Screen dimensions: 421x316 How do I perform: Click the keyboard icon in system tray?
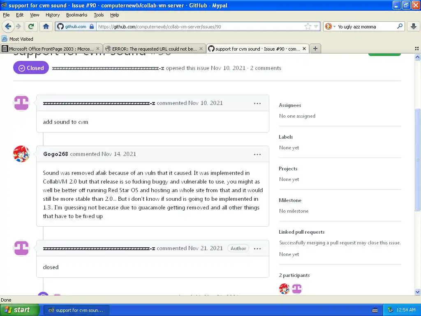coord(375,310)
